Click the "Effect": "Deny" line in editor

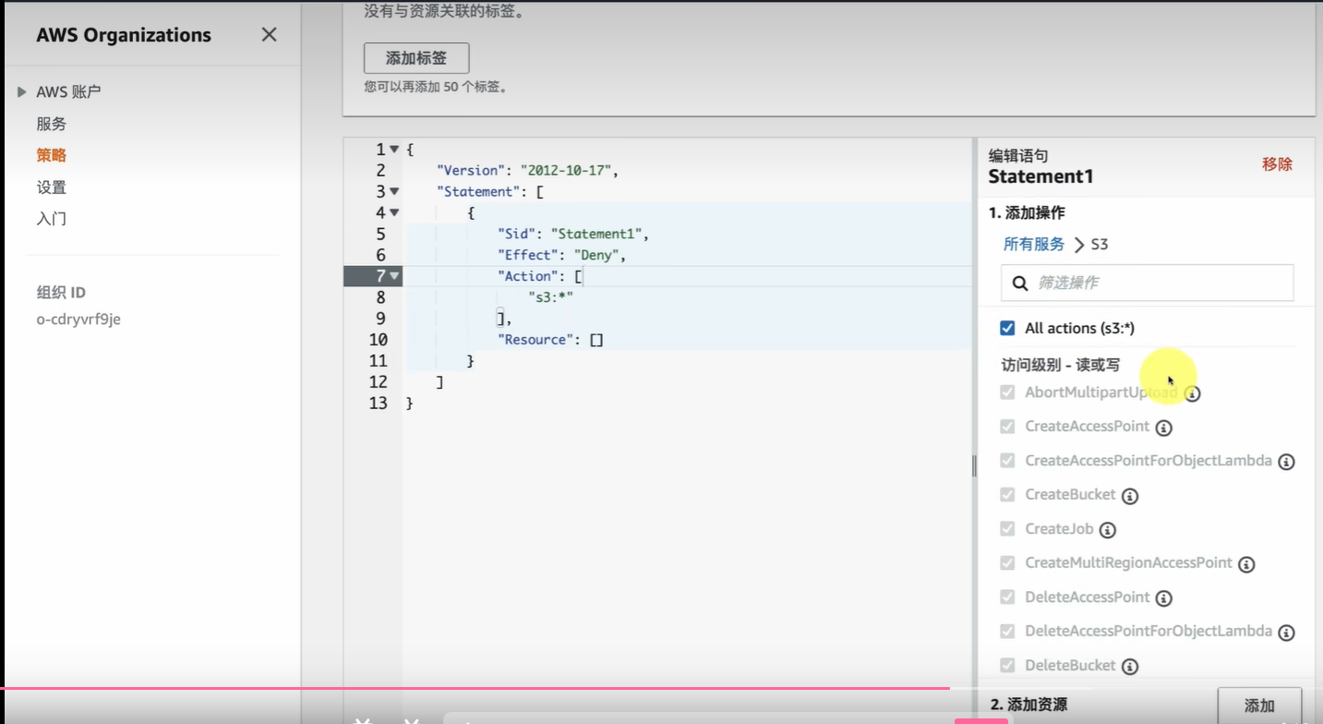click(x=562, y=255)
